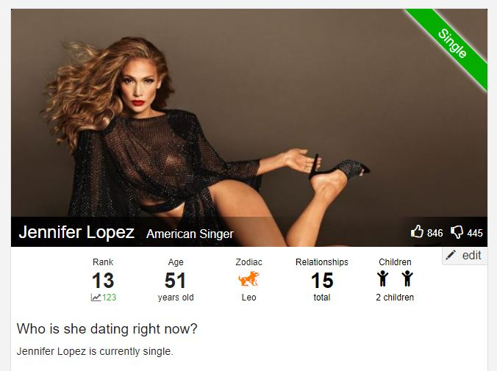Click the green 123 rank change
Screen dimensions: 497x371
click(x=109, y=298)
